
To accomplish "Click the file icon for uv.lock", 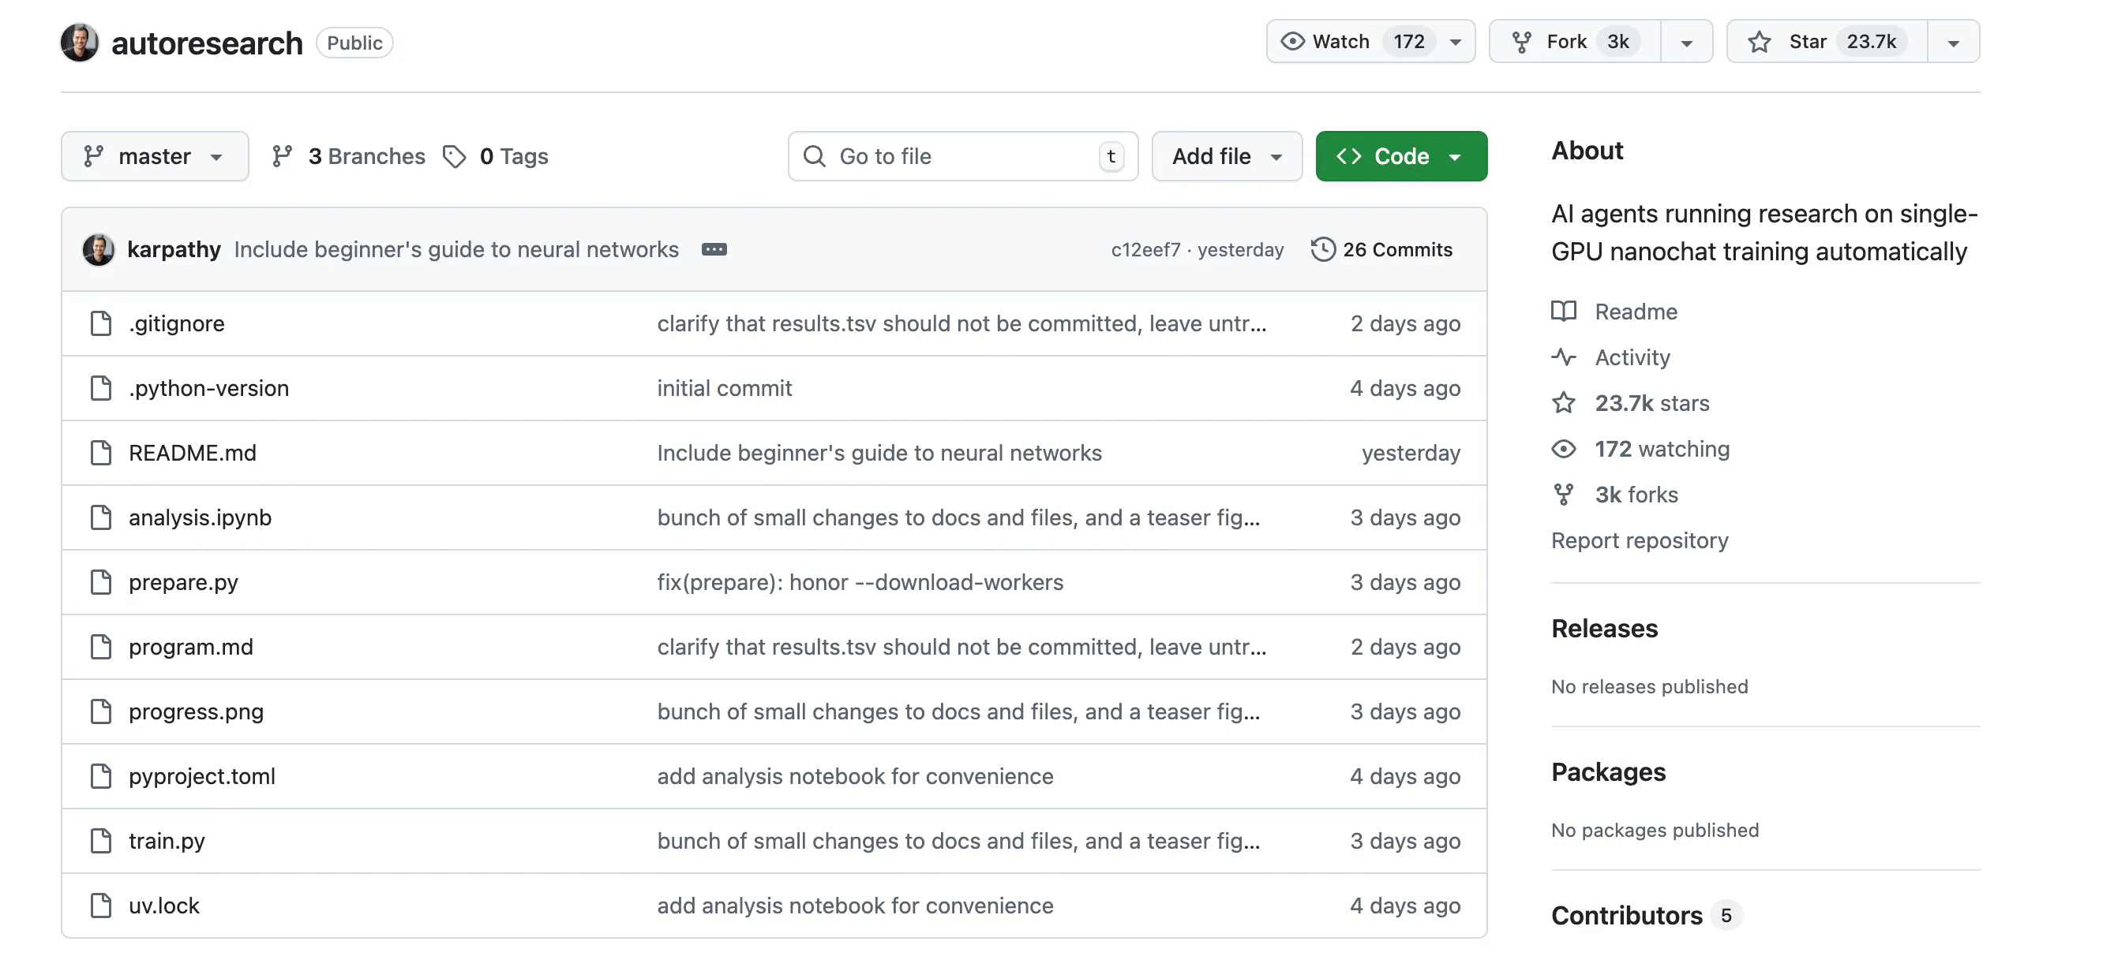I will point(101,906).
